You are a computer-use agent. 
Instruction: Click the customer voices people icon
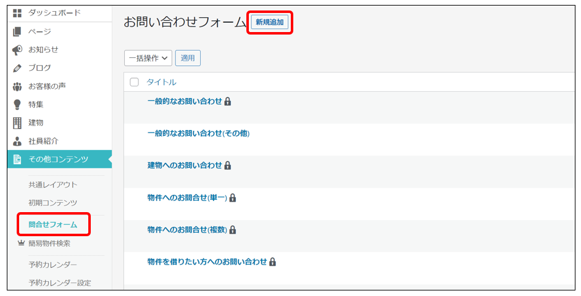[17, 86]
